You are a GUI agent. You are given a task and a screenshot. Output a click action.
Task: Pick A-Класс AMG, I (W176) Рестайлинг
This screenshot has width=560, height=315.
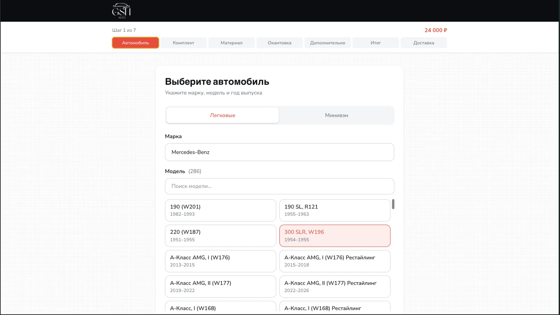pos(335,261)
